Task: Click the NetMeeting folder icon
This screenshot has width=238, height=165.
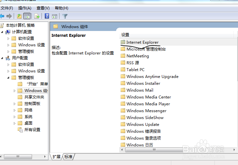Action: pos(123,56)
